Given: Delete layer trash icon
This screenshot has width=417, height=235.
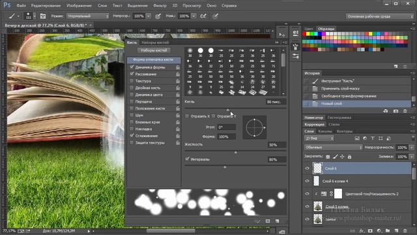Looking at the screenshot, I should pyautogui.click(x=405, y=230).
